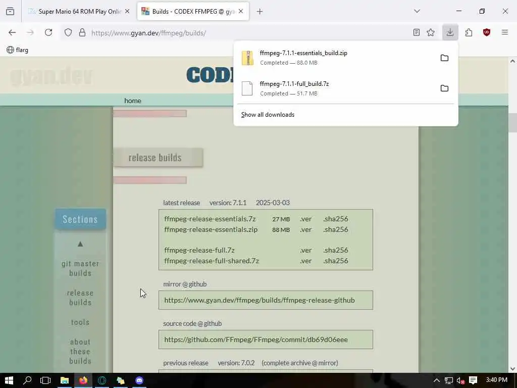Click the release builds heading button
Screen dimensions: 517x388
158,158
